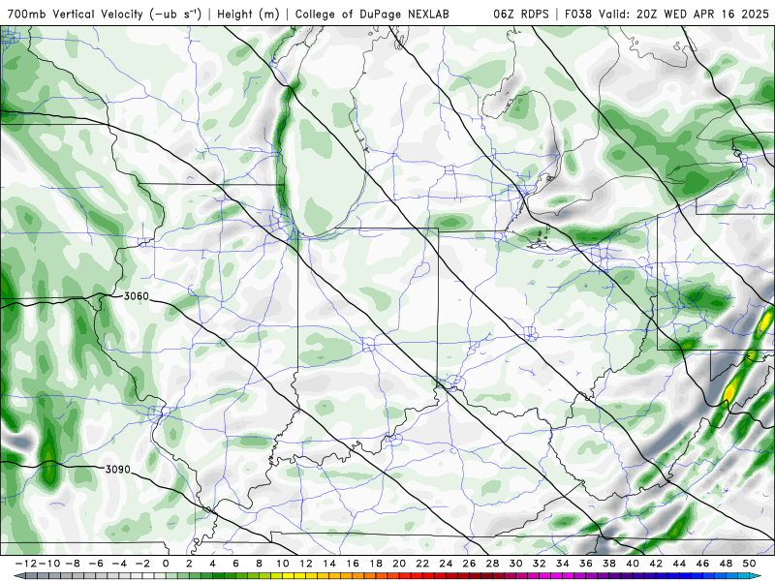This screenshot has height=581, width=775.
Task: Click the 18 colorbar scale label
Action: tap(376, 564)
